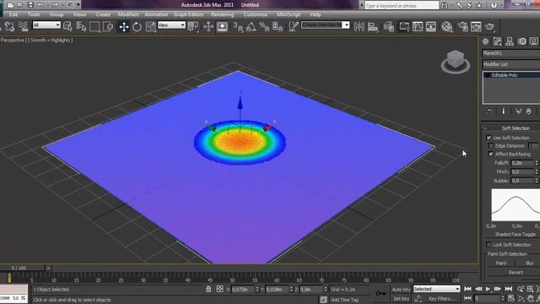This screenshot has height=304, width=540.
Task: Open the Selected key filter dropdown
Action: 437,289
